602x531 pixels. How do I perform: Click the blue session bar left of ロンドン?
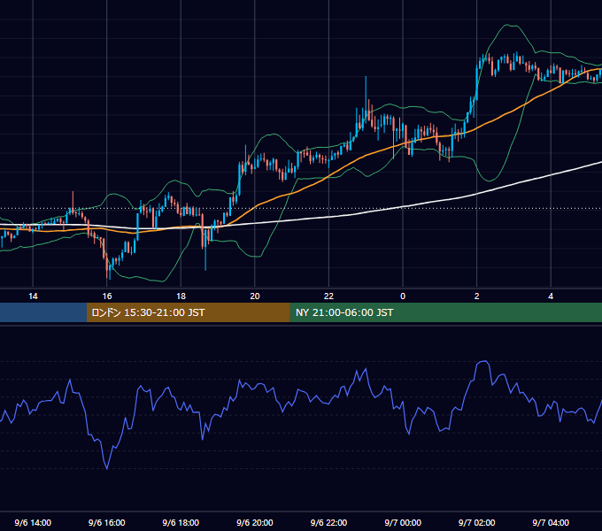pos(43,312)
